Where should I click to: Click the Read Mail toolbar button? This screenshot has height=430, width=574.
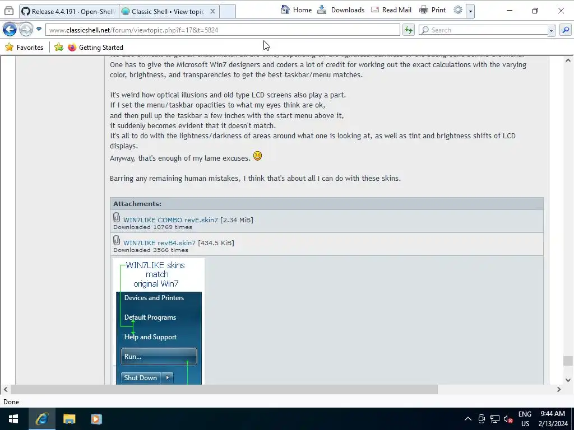point(391,10)
